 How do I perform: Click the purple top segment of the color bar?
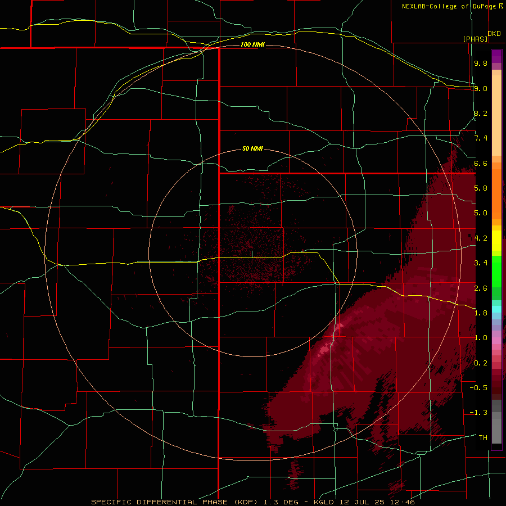496,56
